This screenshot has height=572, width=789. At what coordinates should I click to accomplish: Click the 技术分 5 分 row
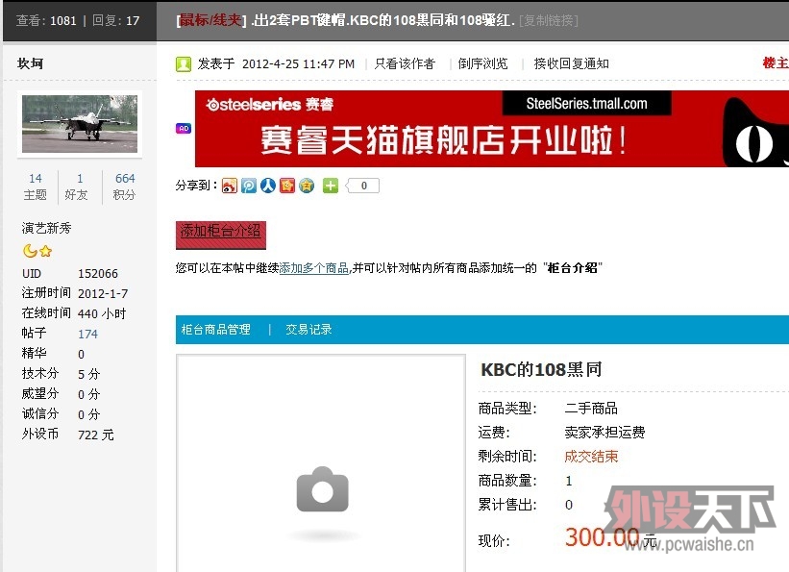coord(61,374)
